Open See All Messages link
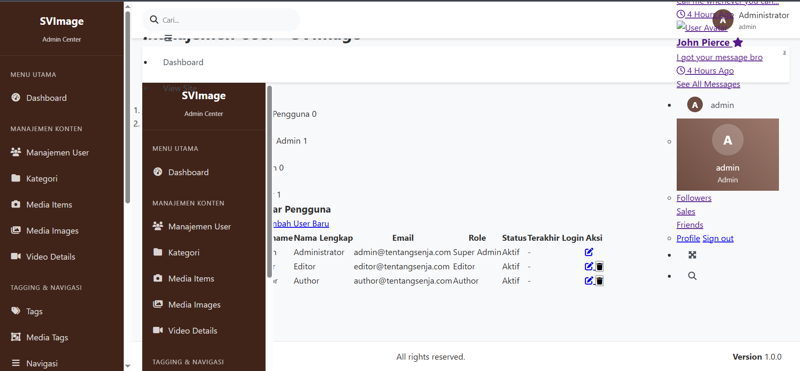Image resolution: width=800 pixels, height=371 pixels. pyautogui.click(x=708, y=84)
